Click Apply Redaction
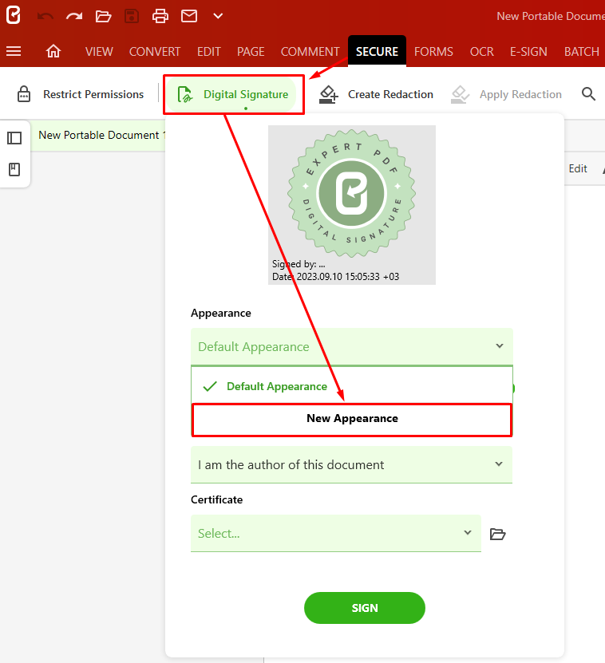The image size is (605, 663). coord(506,94)
